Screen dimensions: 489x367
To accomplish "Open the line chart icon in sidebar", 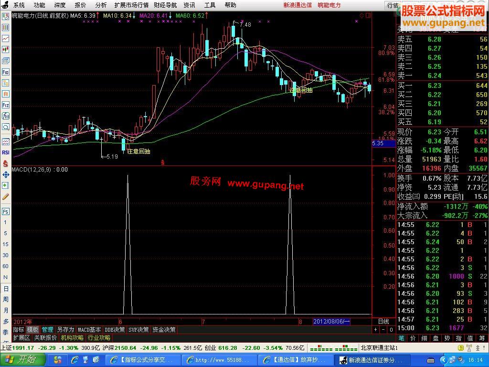I will (6, 39).
